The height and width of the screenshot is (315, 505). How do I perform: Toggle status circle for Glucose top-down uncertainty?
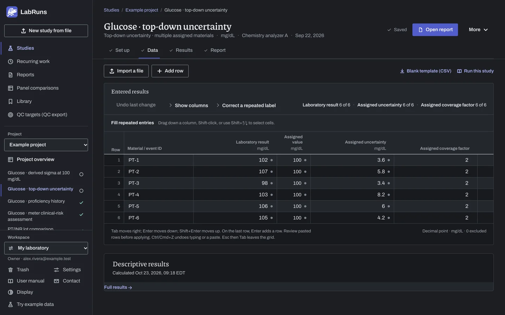pyautogui.click(x=81, y=191)
